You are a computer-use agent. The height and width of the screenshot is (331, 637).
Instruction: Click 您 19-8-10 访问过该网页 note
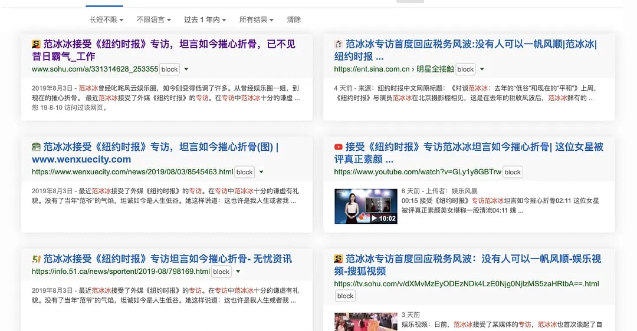click(70, 108)
